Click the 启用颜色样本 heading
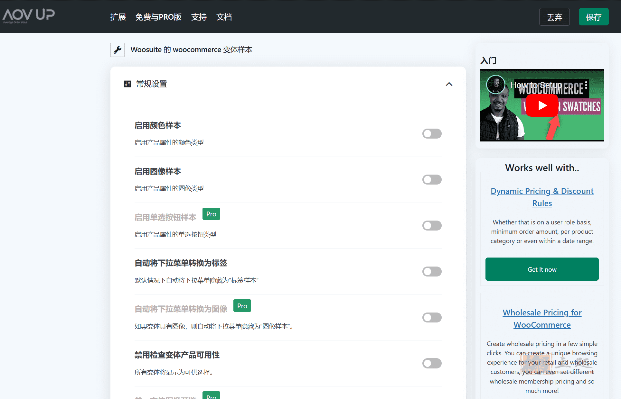Screen dimensions: 621x399 pyautogui.click(x=158, y=125)
